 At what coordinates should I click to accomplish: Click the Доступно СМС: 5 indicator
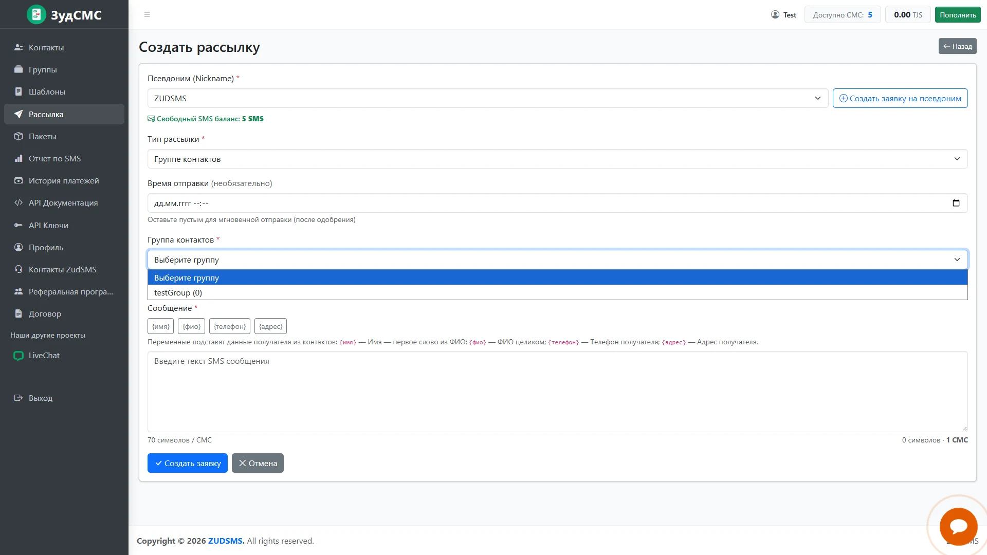click(x=843, y=14)
